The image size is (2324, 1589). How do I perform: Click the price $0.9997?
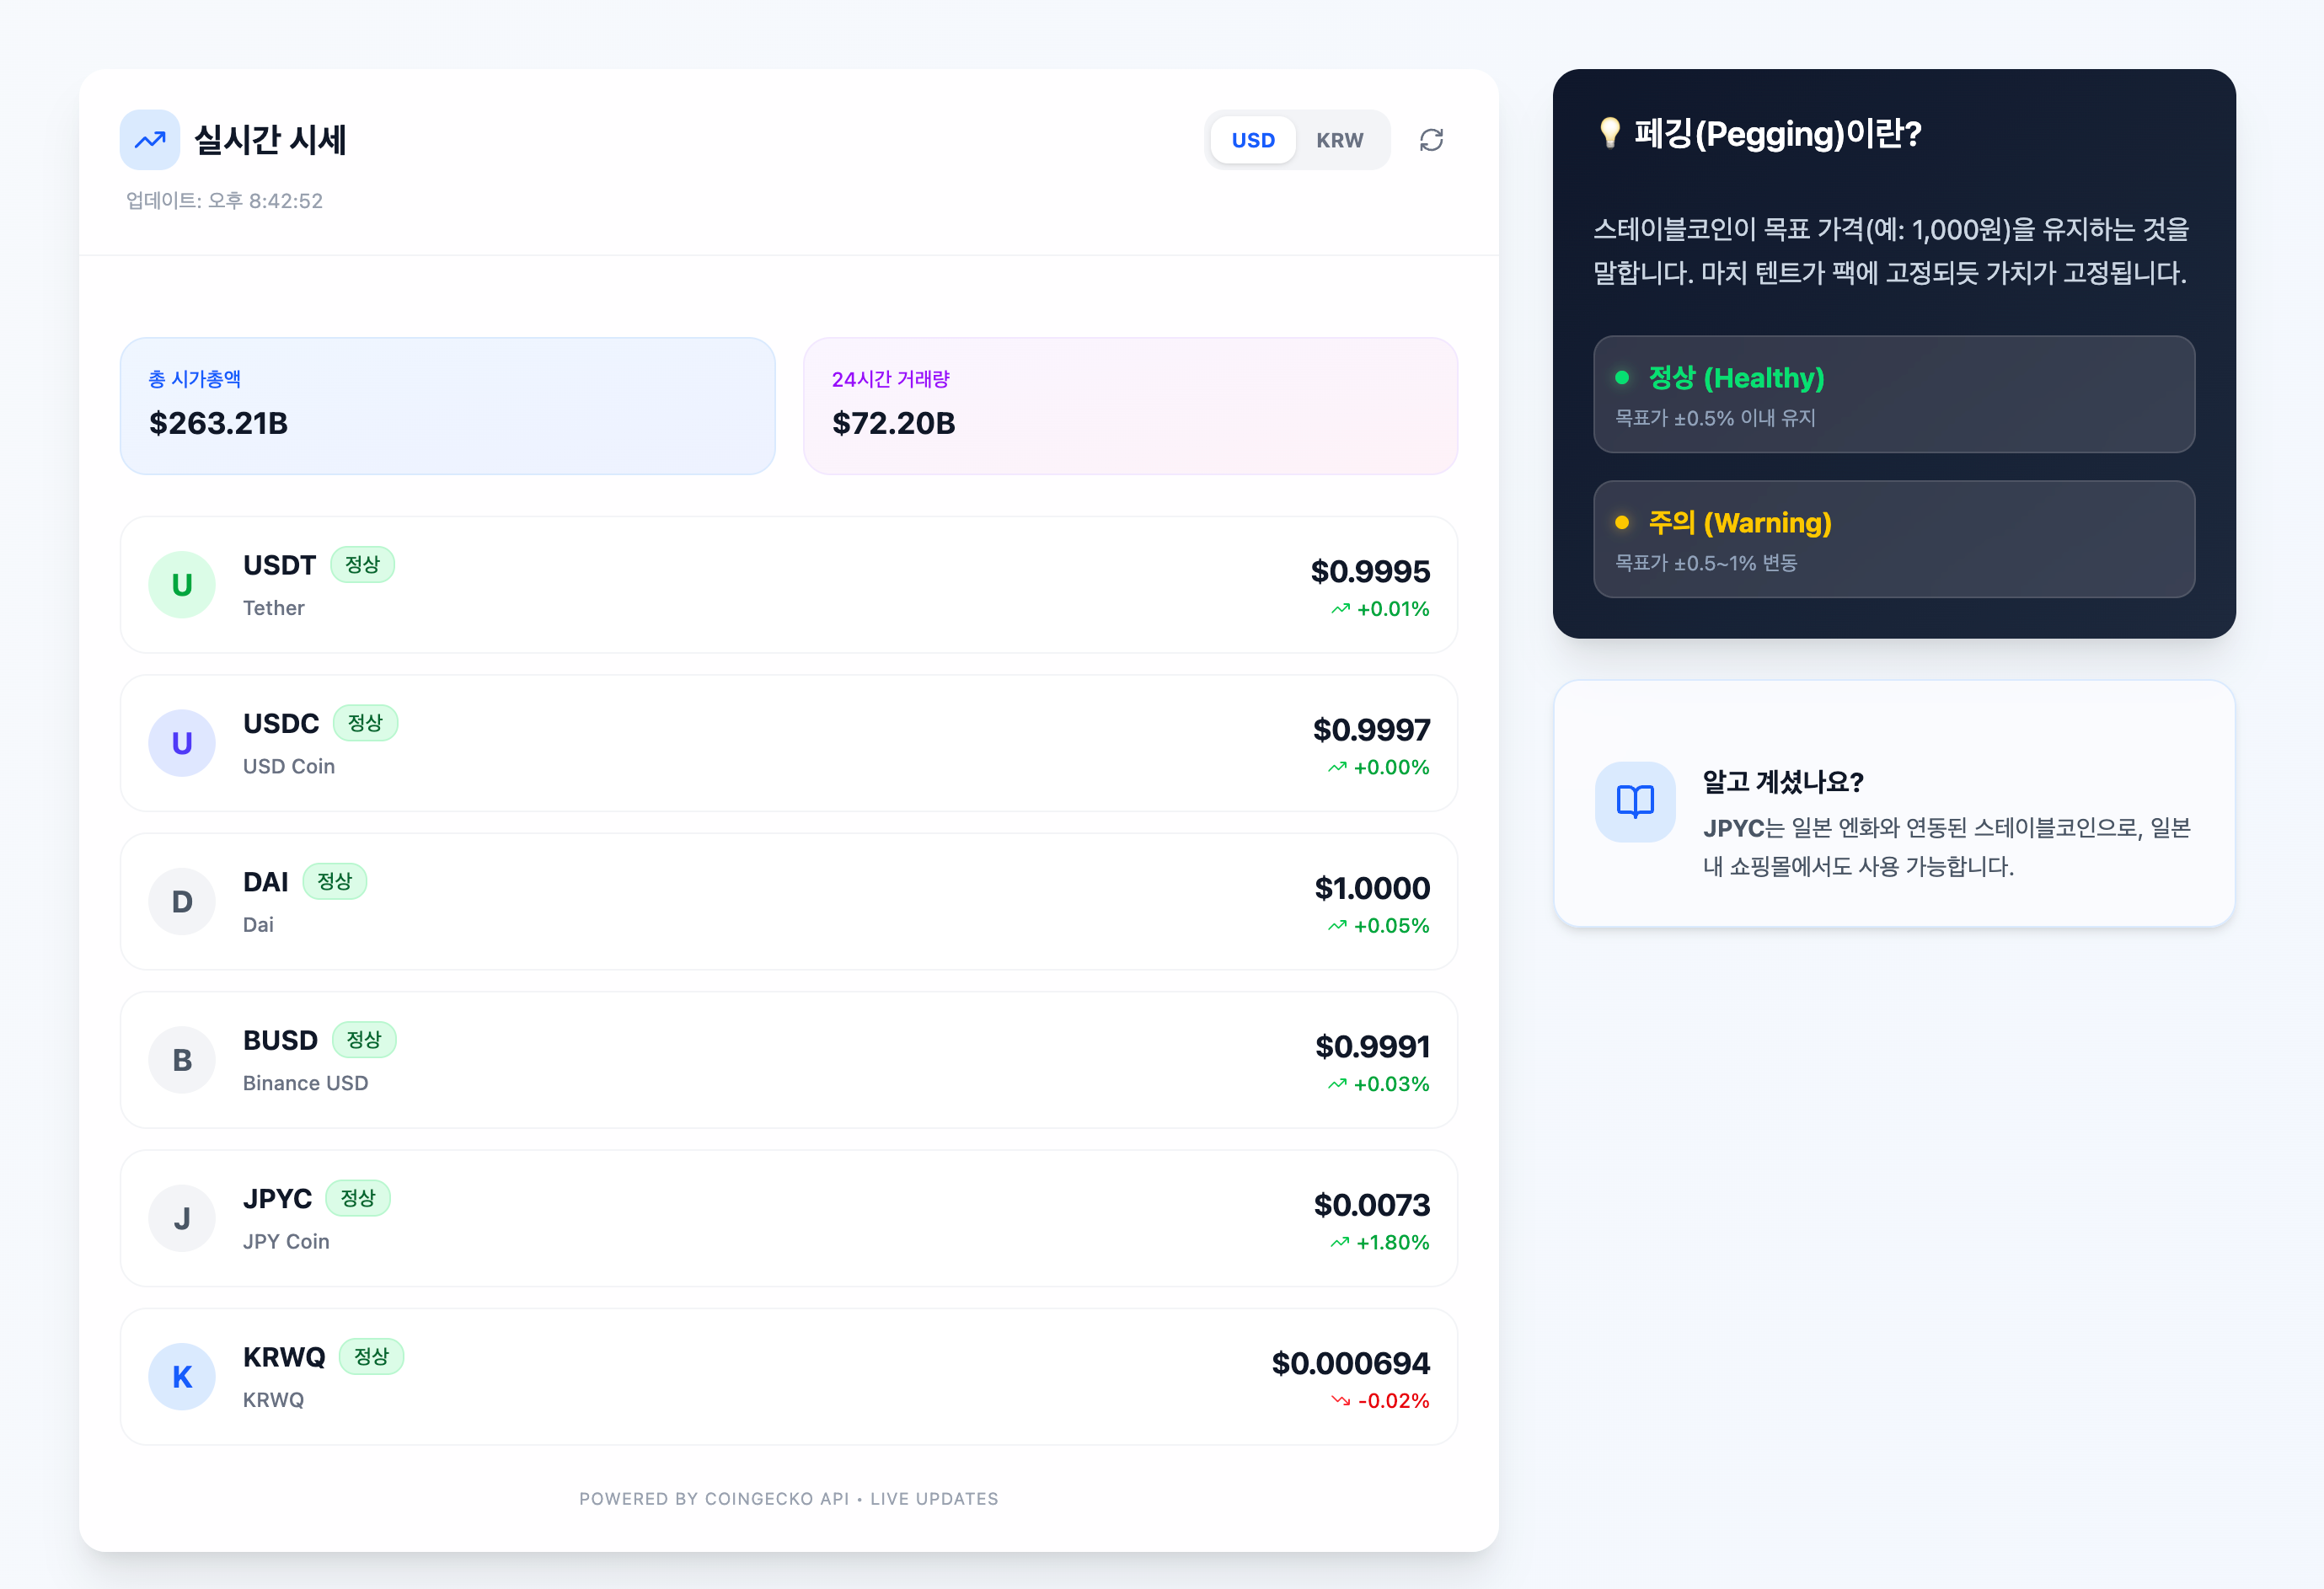(x=1371, y=730)
